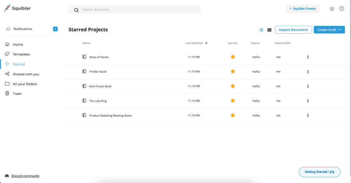Open Starred in sidebar
Viewport: 351px width, 183px height.
click(19, 64)
